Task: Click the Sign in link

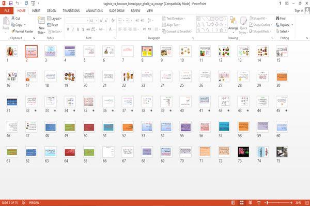Action: (x=299, y=11)
